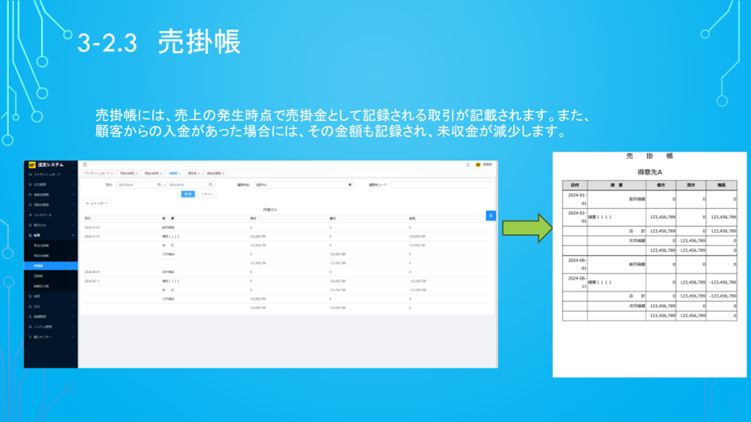Image resolution: width=751 pixels, height=422 pixels.
Task: Click the 2024-06-11 date in exported document
Action: [576, 282]
